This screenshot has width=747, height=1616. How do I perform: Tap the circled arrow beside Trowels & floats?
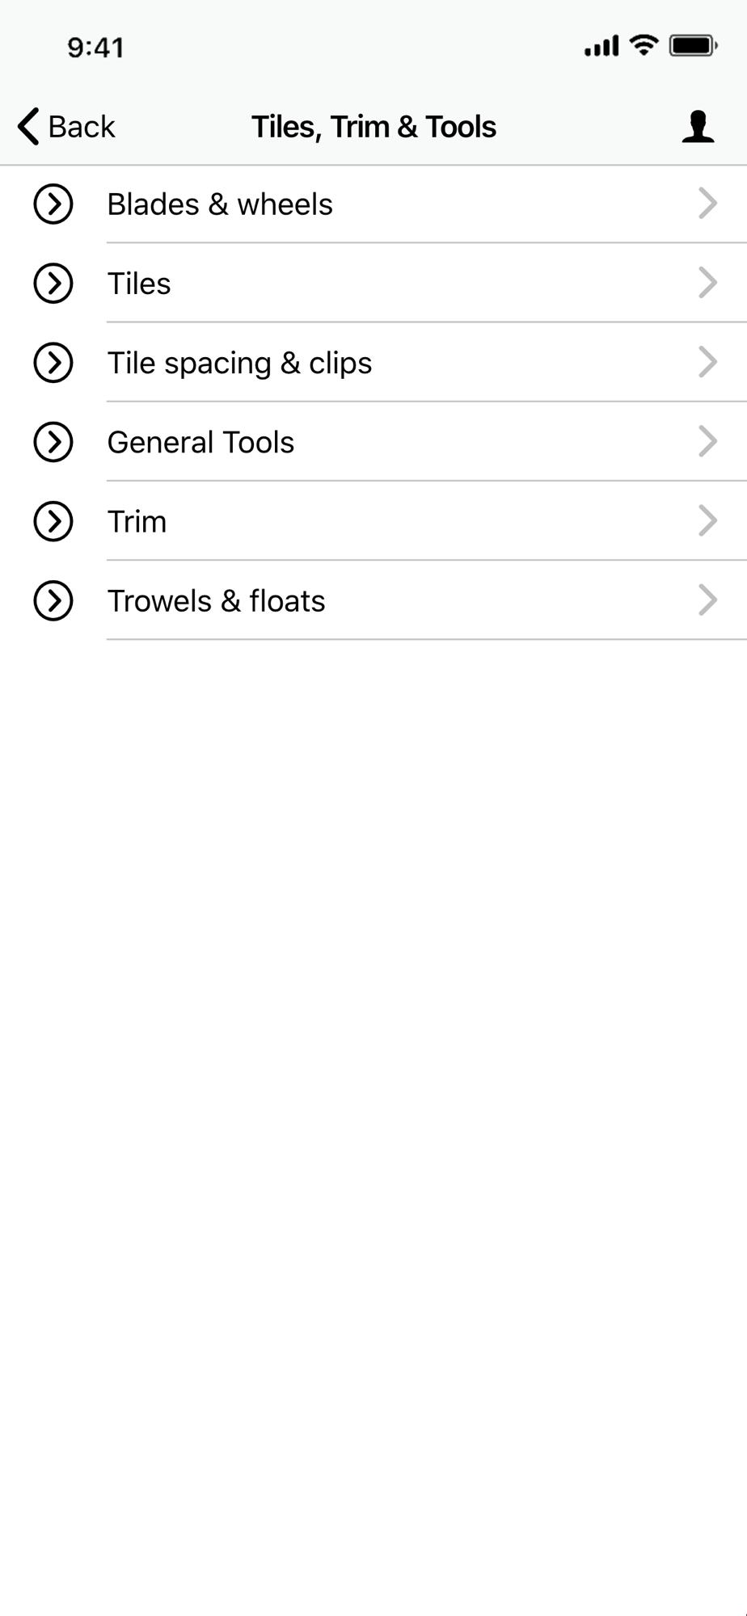coord(53,600)
